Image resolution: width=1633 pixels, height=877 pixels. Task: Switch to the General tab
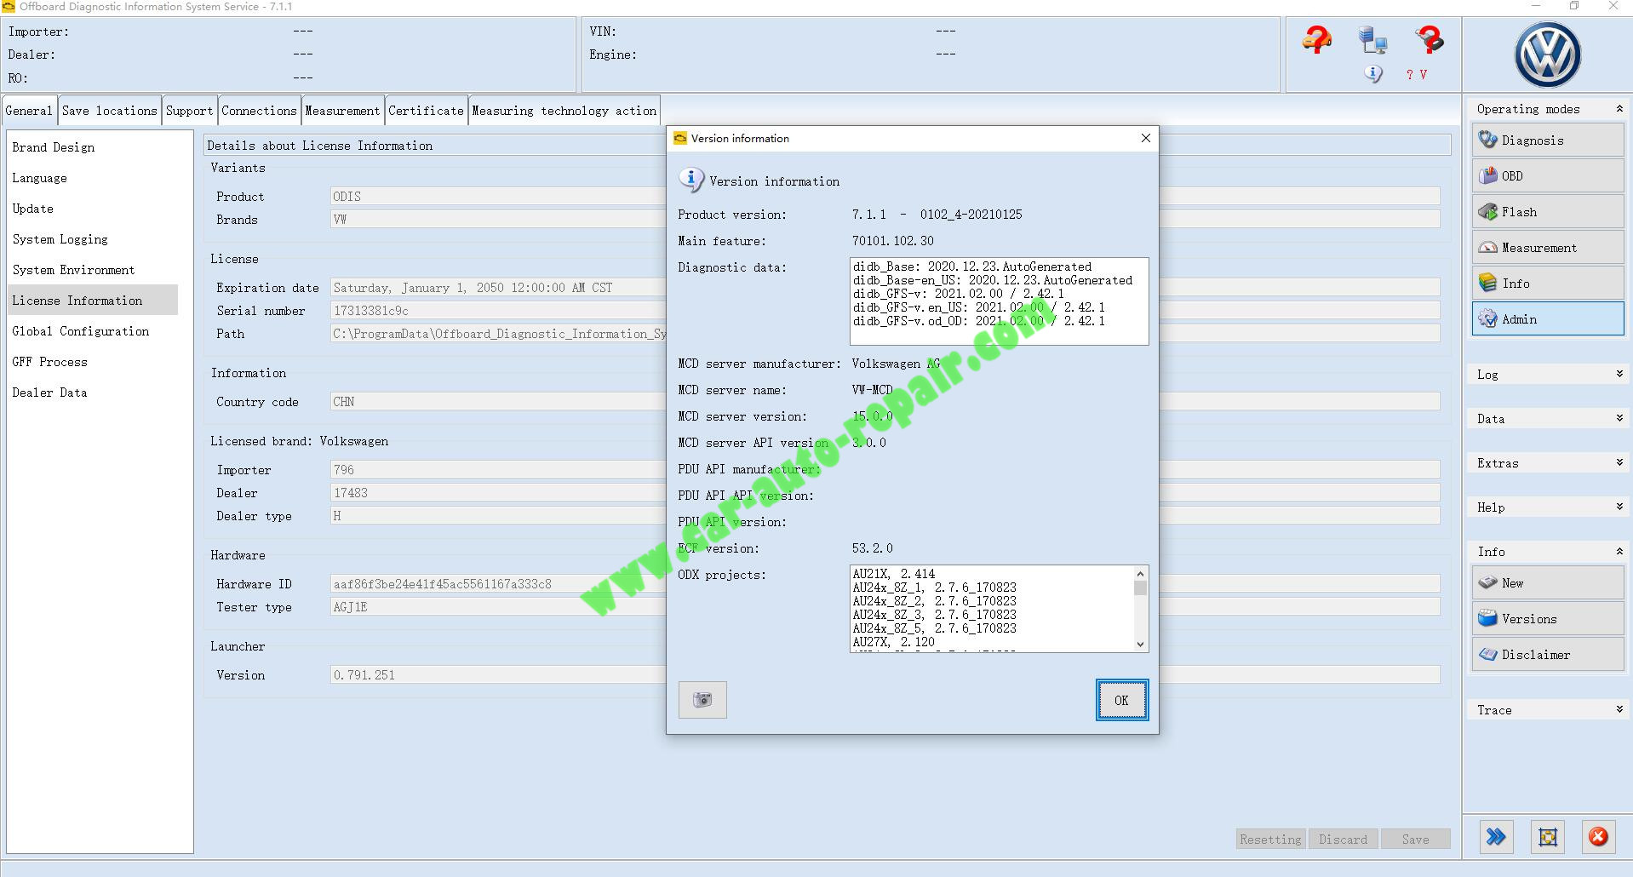29,111
